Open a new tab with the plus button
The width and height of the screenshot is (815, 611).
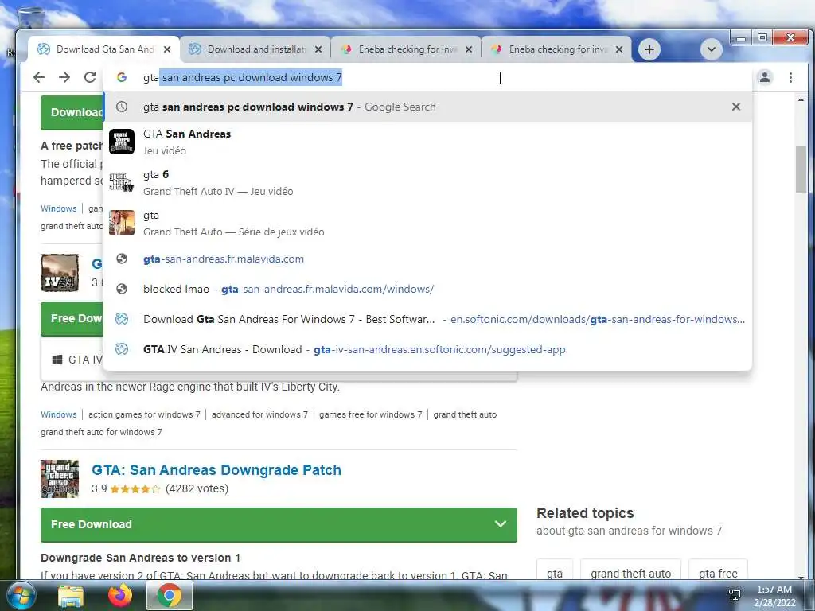pos(649,49)
